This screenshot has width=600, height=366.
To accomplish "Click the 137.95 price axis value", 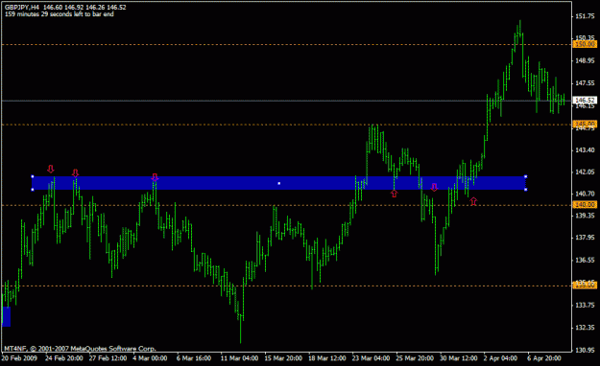I will (585, 238).
